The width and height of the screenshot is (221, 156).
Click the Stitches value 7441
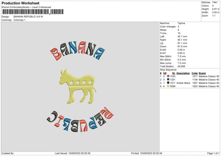(x=215, y=3)
